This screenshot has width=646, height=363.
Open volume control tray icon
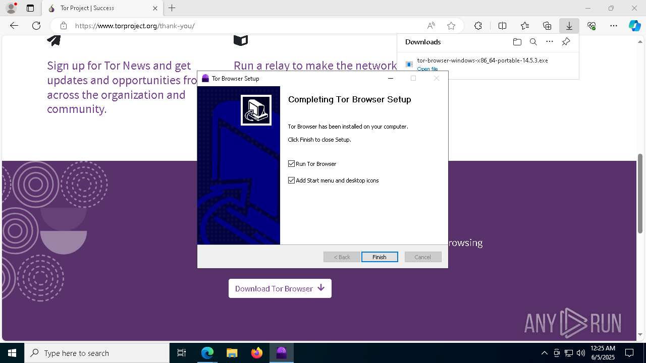pos(580,353)
